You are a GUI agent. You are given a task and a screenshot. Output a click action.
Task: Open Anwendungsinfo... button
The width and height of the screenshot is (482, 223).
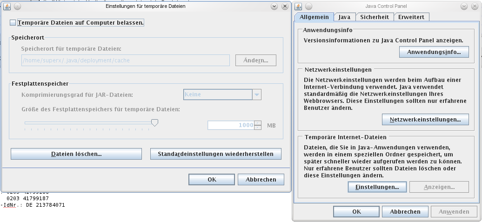click(434, 52)
